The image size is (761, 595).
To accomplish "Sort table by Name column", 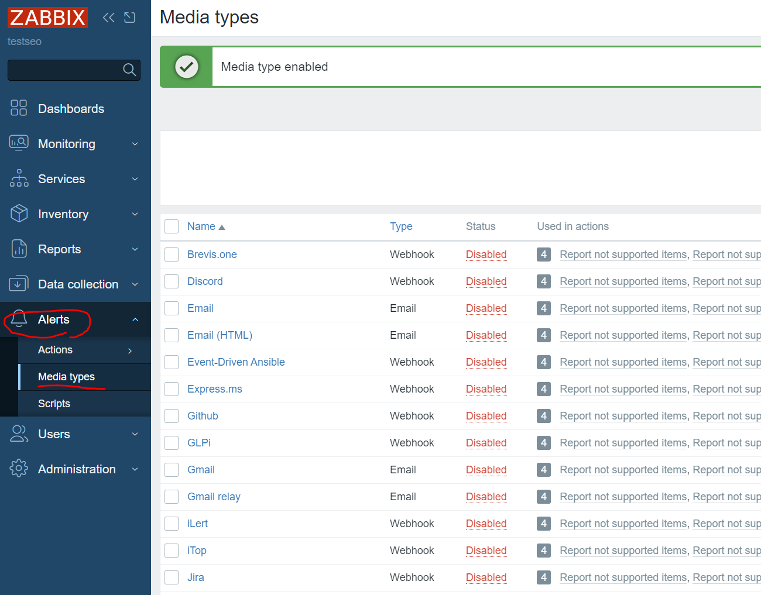I will click(201, 226).
